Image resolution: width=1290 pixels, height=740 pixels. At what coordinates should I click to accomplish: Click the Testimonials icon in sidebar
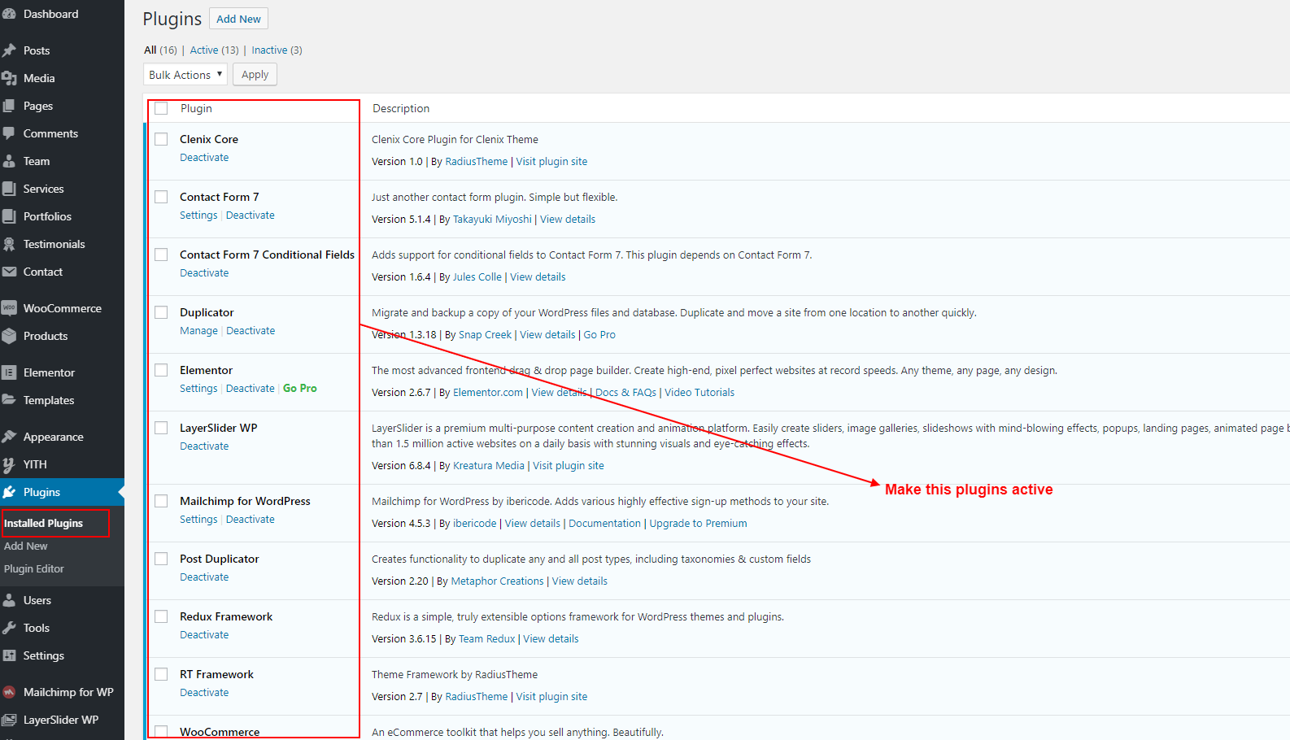coord(9,244)
